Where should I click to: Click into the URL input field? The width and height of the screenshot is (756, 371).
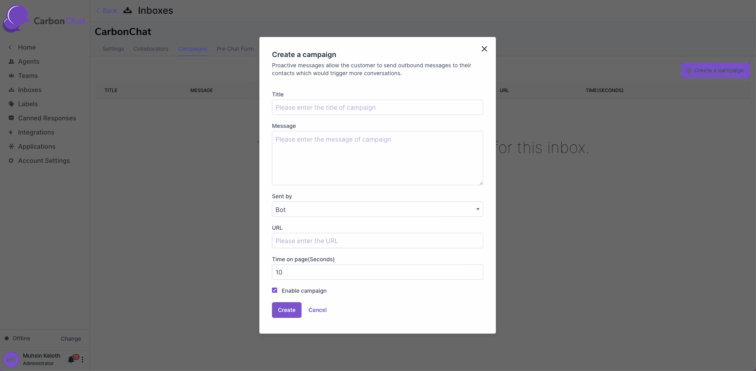377,241
